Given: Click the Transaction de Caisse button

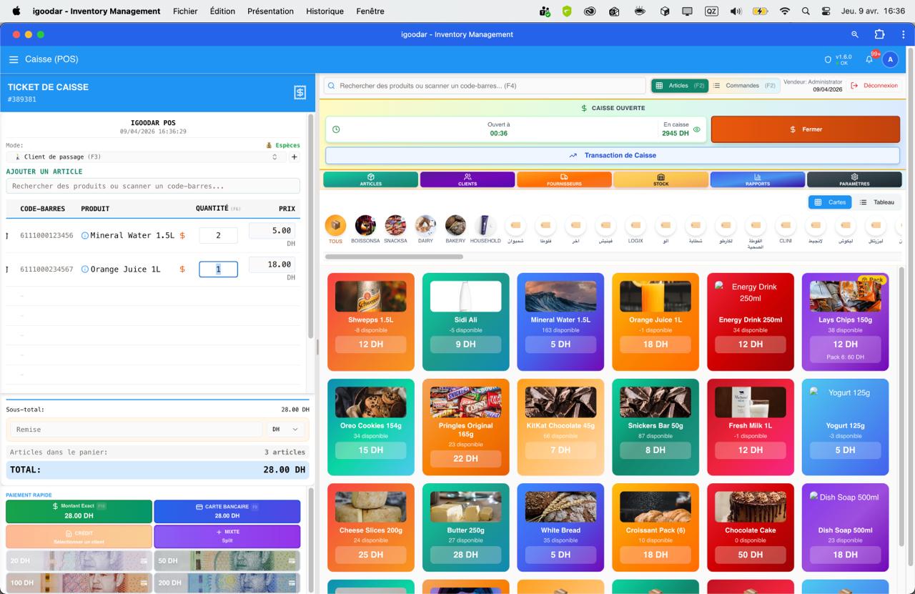Looking at the screenshot, I should [x=612, y=155].
